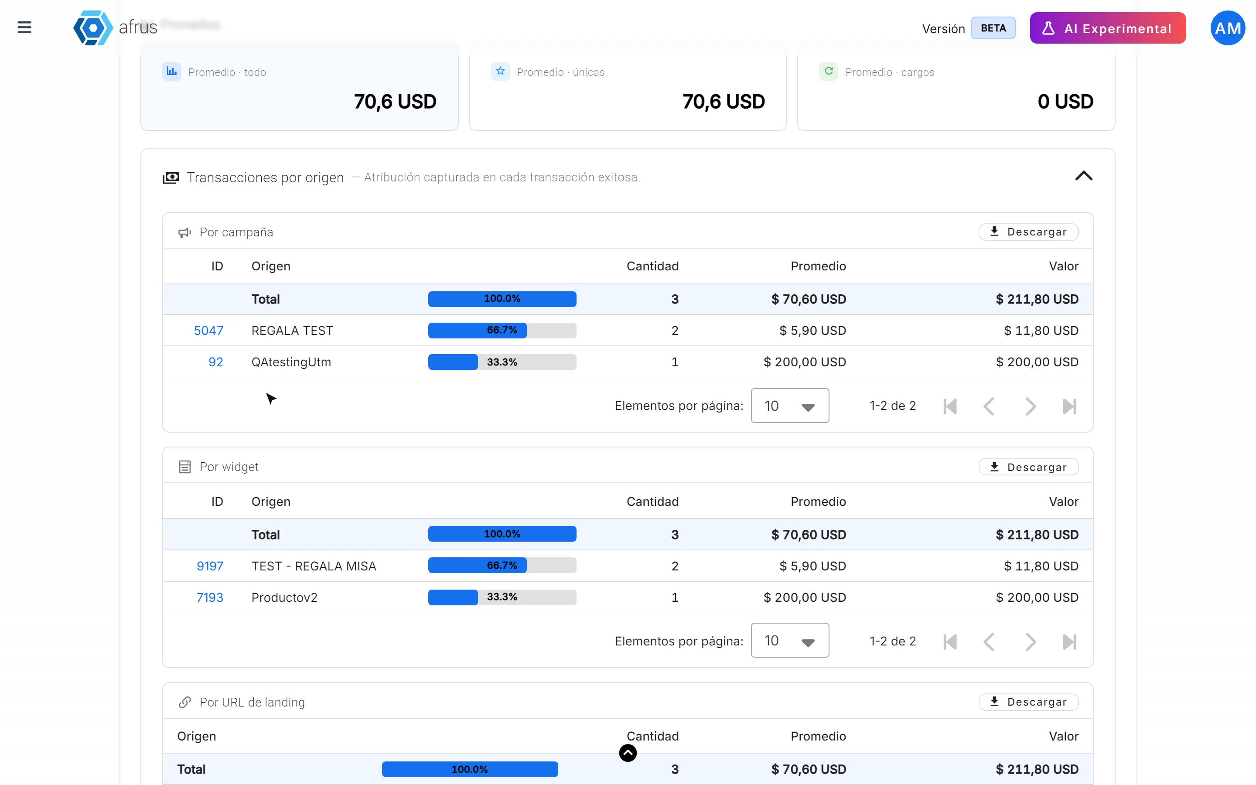Click the Por URL de landing link icon
Screen dimensions: 1256x785
coord(185,703)
